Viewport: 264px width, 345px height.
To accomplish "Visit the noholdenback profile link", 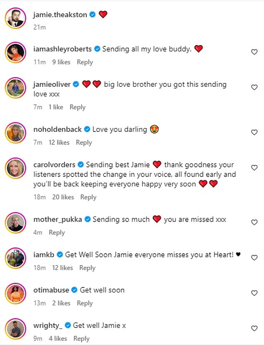I will pyautogui.click(x=57, y=129).
